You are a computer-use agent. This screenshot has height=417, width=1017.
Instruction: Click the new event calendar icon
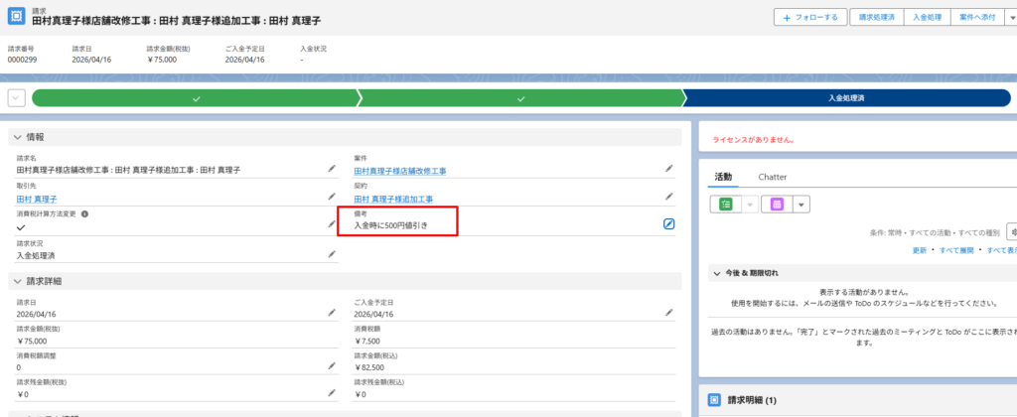pos(776,204)
